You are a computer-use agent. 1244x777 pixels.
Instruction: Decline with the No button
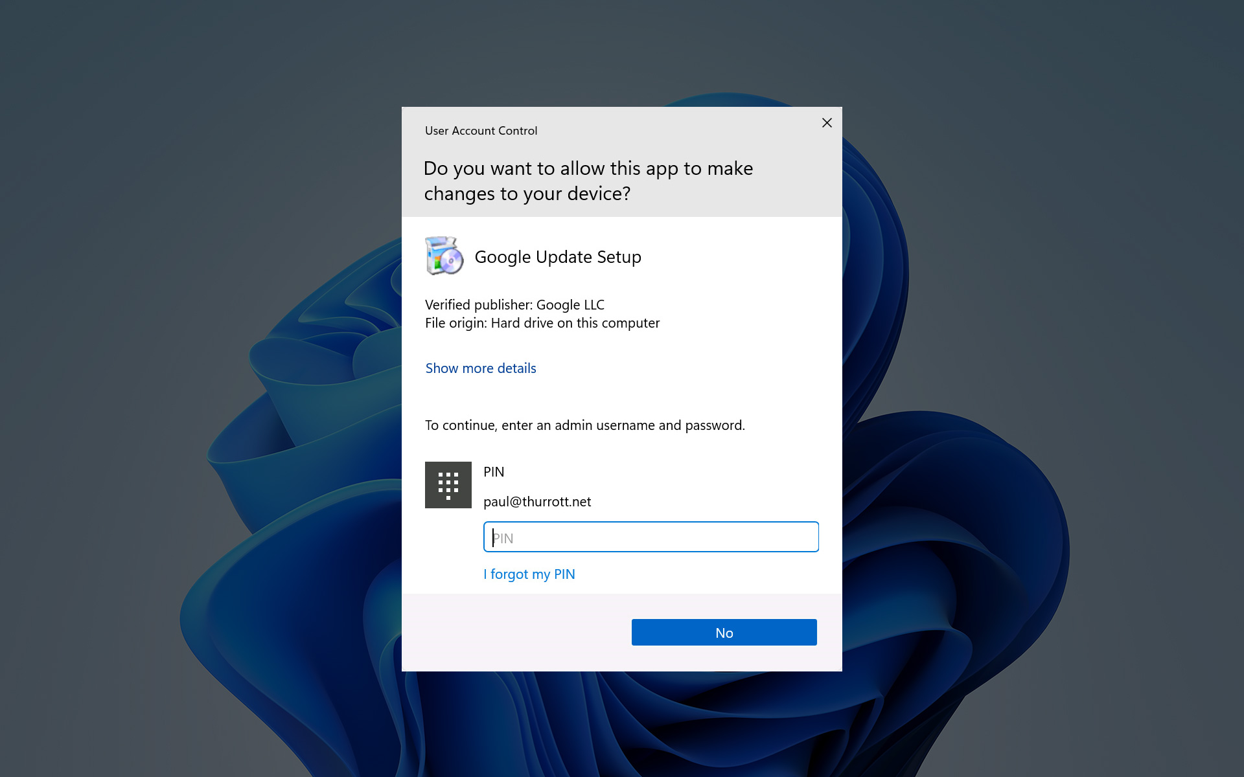coord(724,633)
